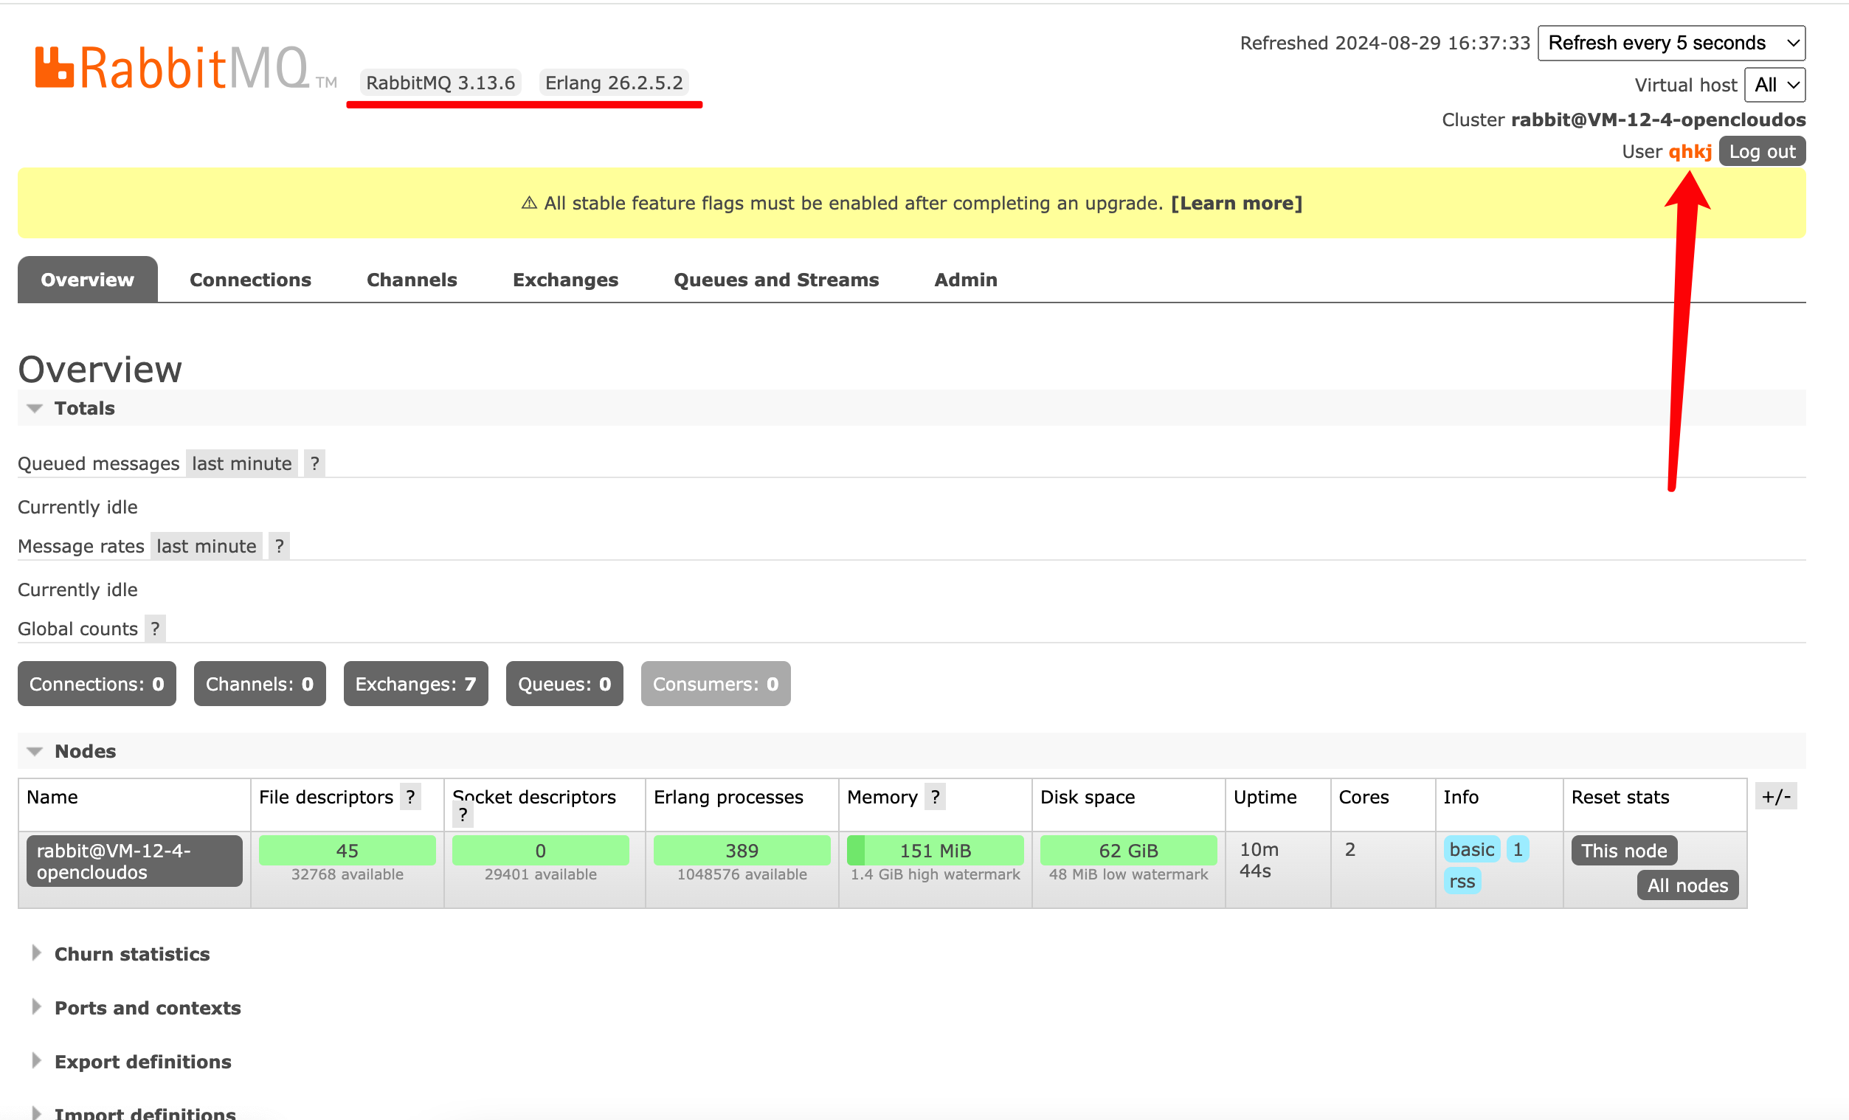Screen dimensions: 1849x1120
Task: Click the Connections: 0 count button
Action: [97, 683]
